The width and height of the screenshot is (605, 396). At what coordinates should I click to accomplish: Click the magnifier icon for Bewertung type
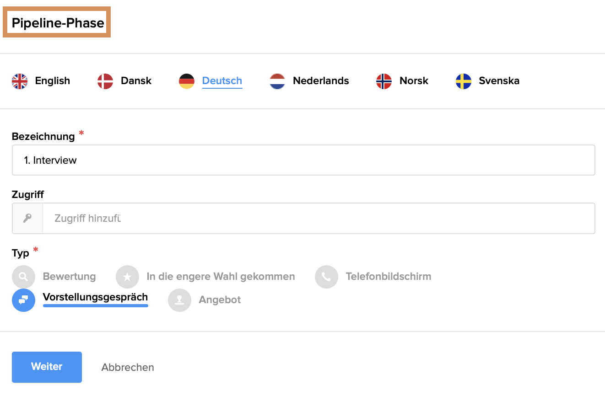pos(23,277)
